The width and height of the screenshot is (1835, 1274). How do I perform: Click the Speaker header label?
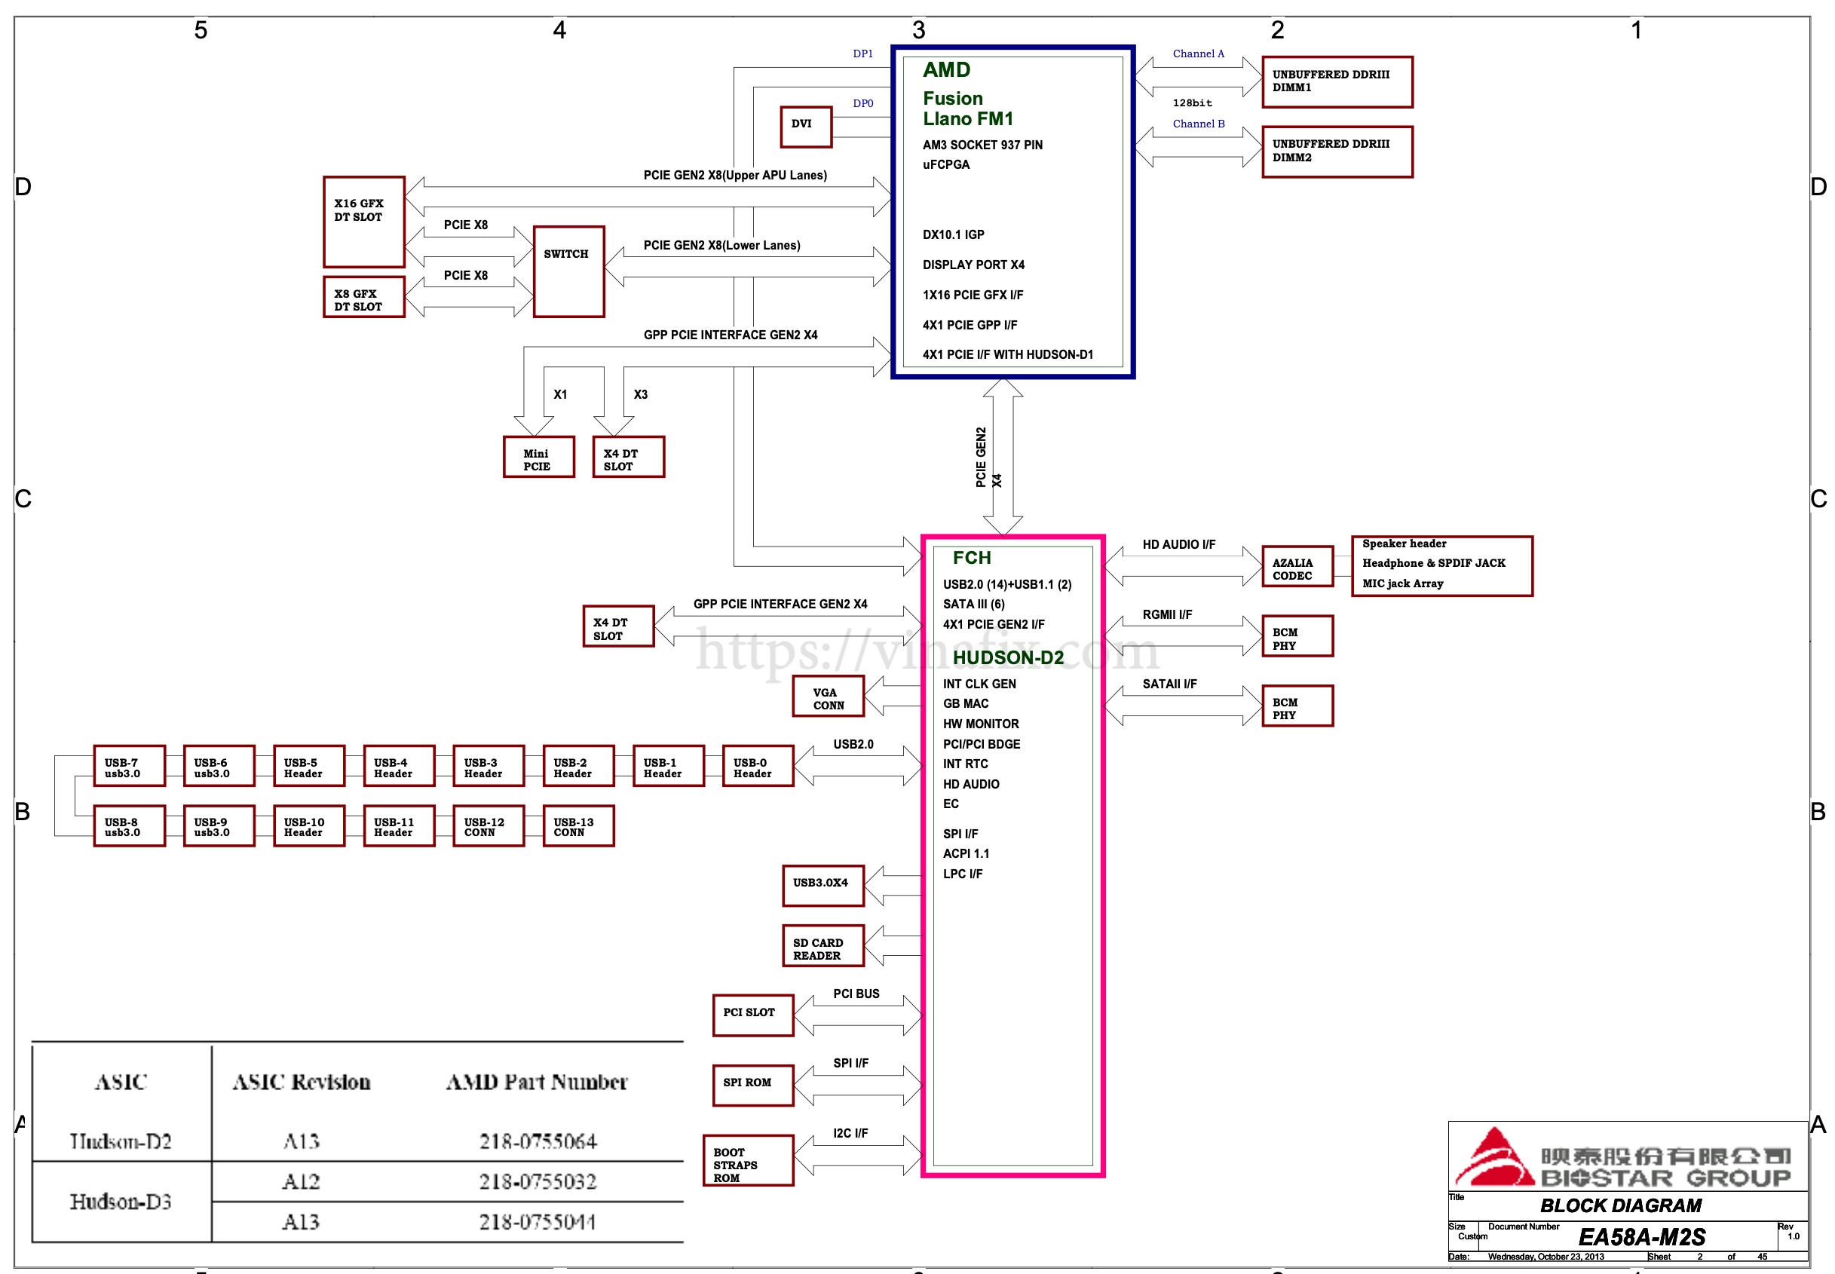tap(1403, 544)
